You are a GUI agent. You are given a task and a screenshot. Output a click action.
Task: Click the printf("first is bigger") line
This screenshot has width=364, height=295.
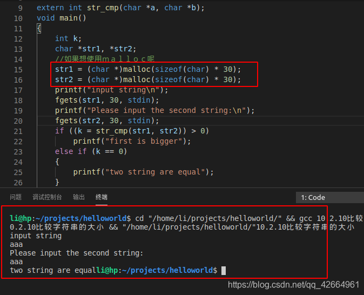point(132,141)
